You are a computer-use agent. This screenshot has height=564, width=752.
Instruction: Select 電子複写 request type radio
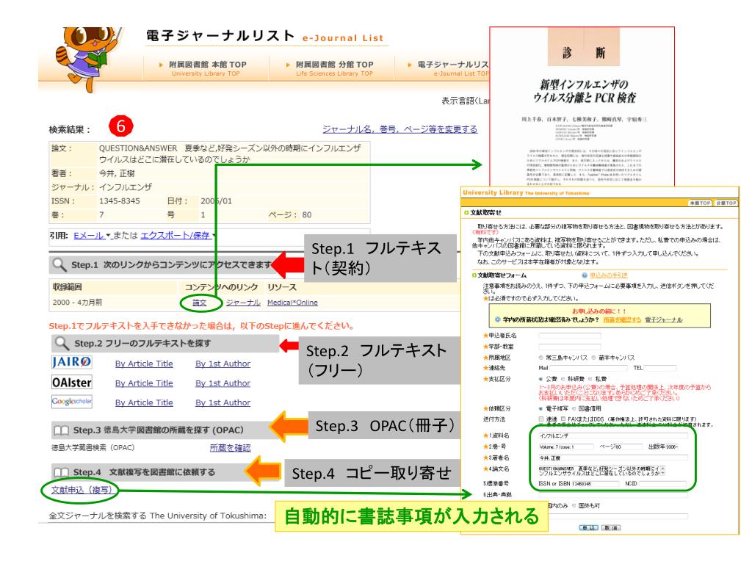coord(541,408)
